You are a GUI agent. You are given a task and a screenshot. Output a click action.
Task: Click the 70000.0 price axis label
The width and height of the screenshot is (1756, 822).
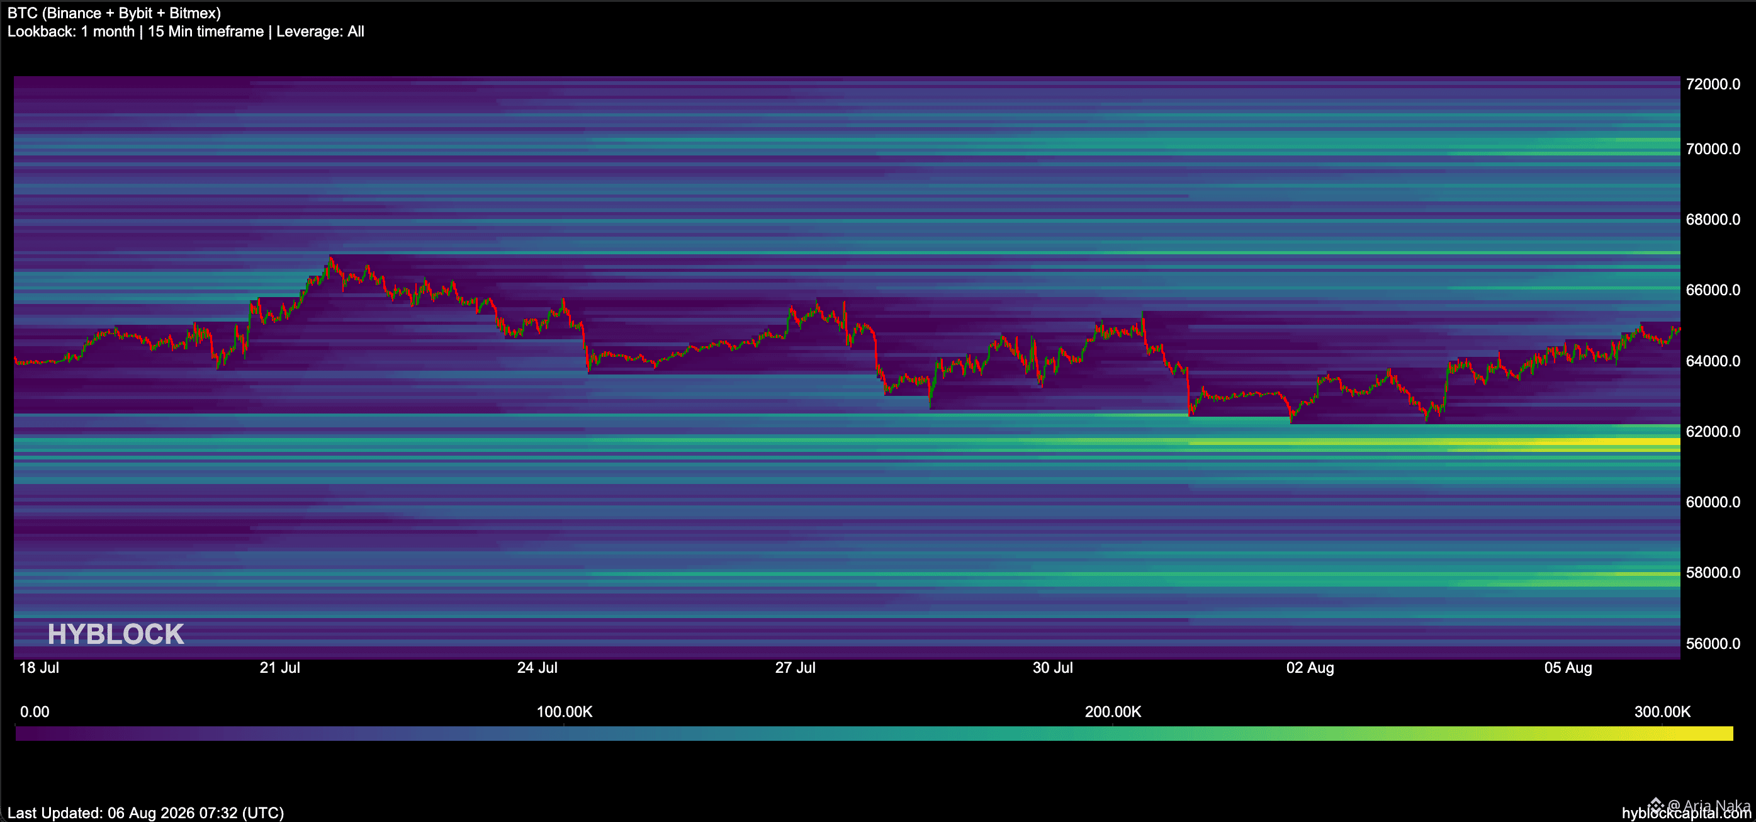[1713, 149]
